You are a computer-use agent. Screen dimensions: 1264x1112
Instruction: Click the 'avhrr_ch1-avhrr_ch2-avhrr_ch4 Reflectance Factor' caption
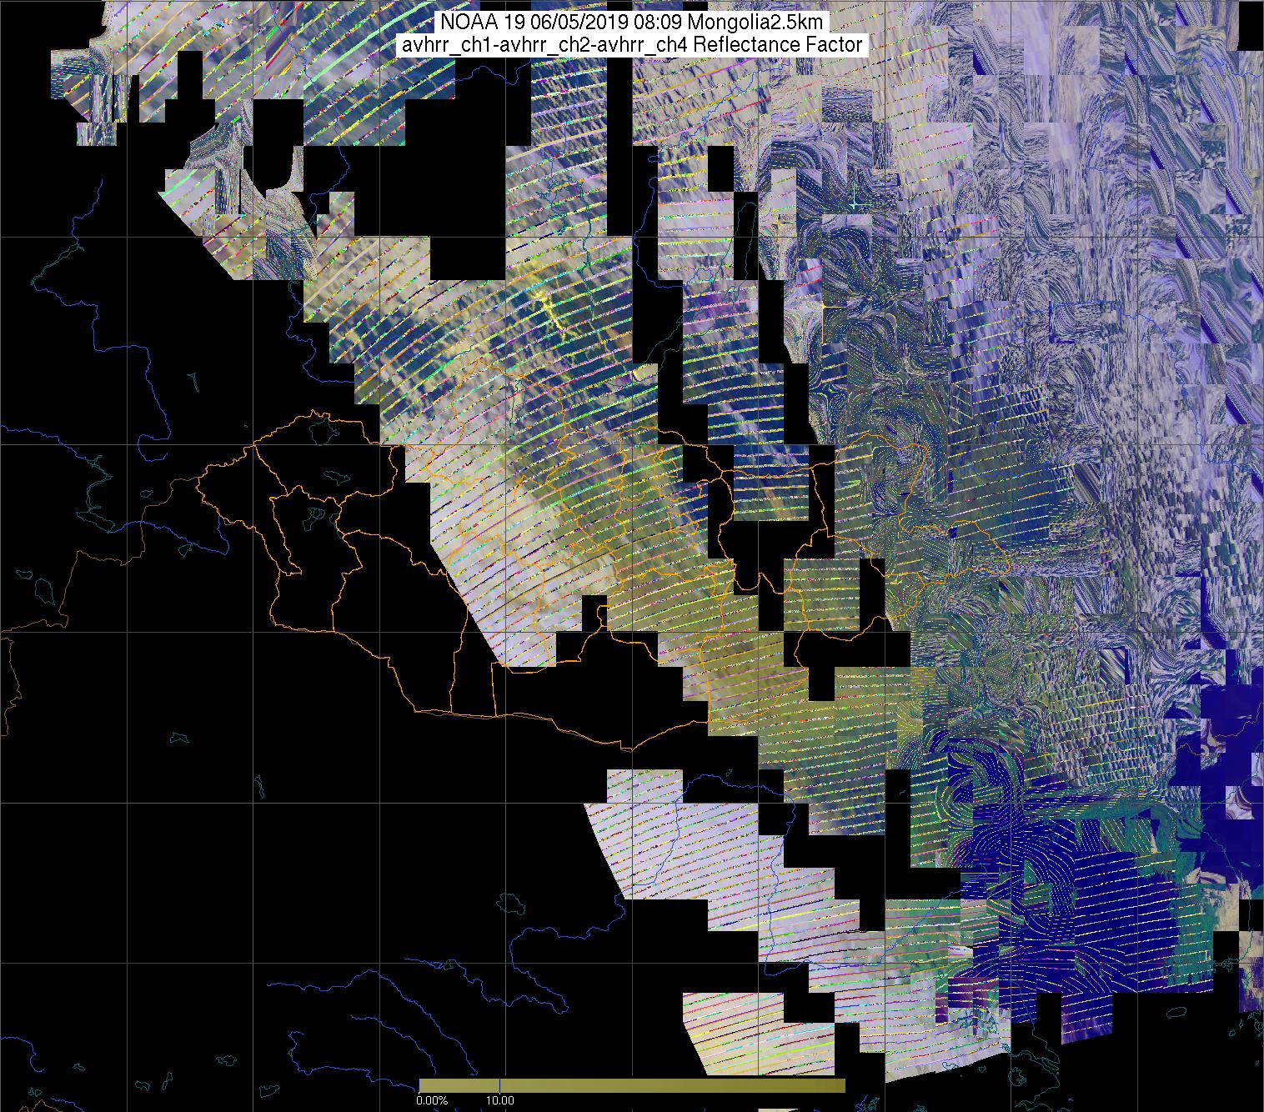(x=631, y=45)
